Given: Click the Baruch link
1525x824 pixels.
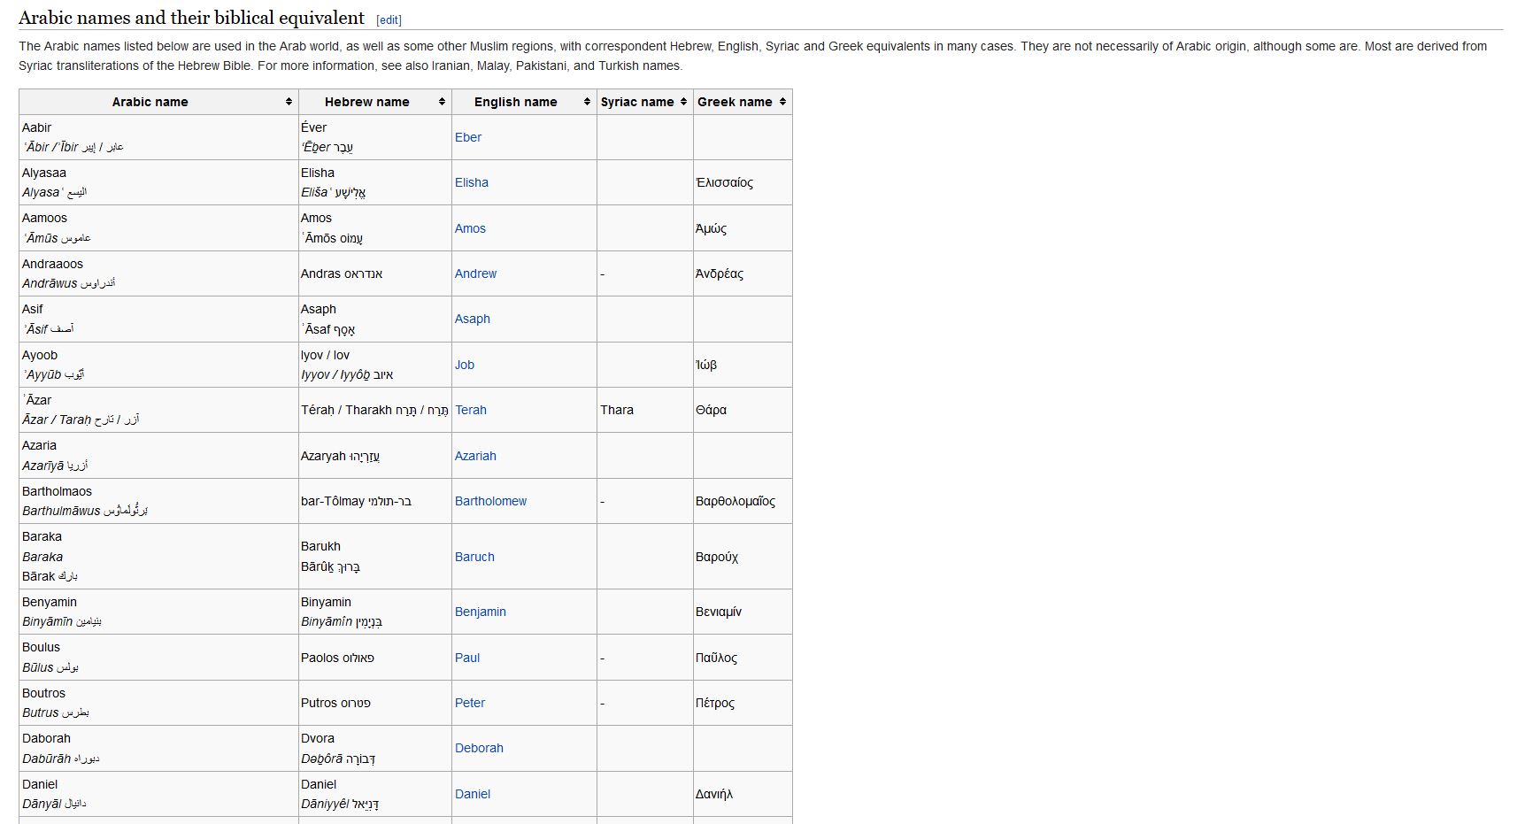Looking at the screenshot, I should [474, 557].
